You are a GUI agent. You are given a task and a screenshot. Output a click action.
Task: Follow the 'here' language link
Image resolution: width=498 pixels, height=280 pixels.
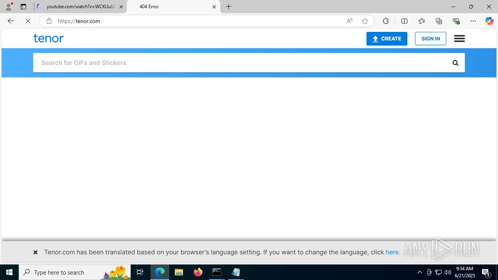[392, 252]
